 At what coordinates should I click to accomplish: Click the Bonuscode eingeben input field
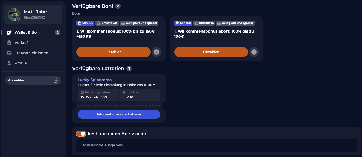pos(135,145)
